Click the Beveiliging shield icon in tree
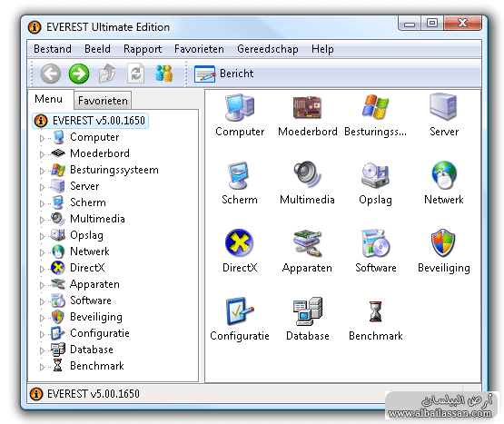The image size is (504, 424). click(x=58, y=317)
